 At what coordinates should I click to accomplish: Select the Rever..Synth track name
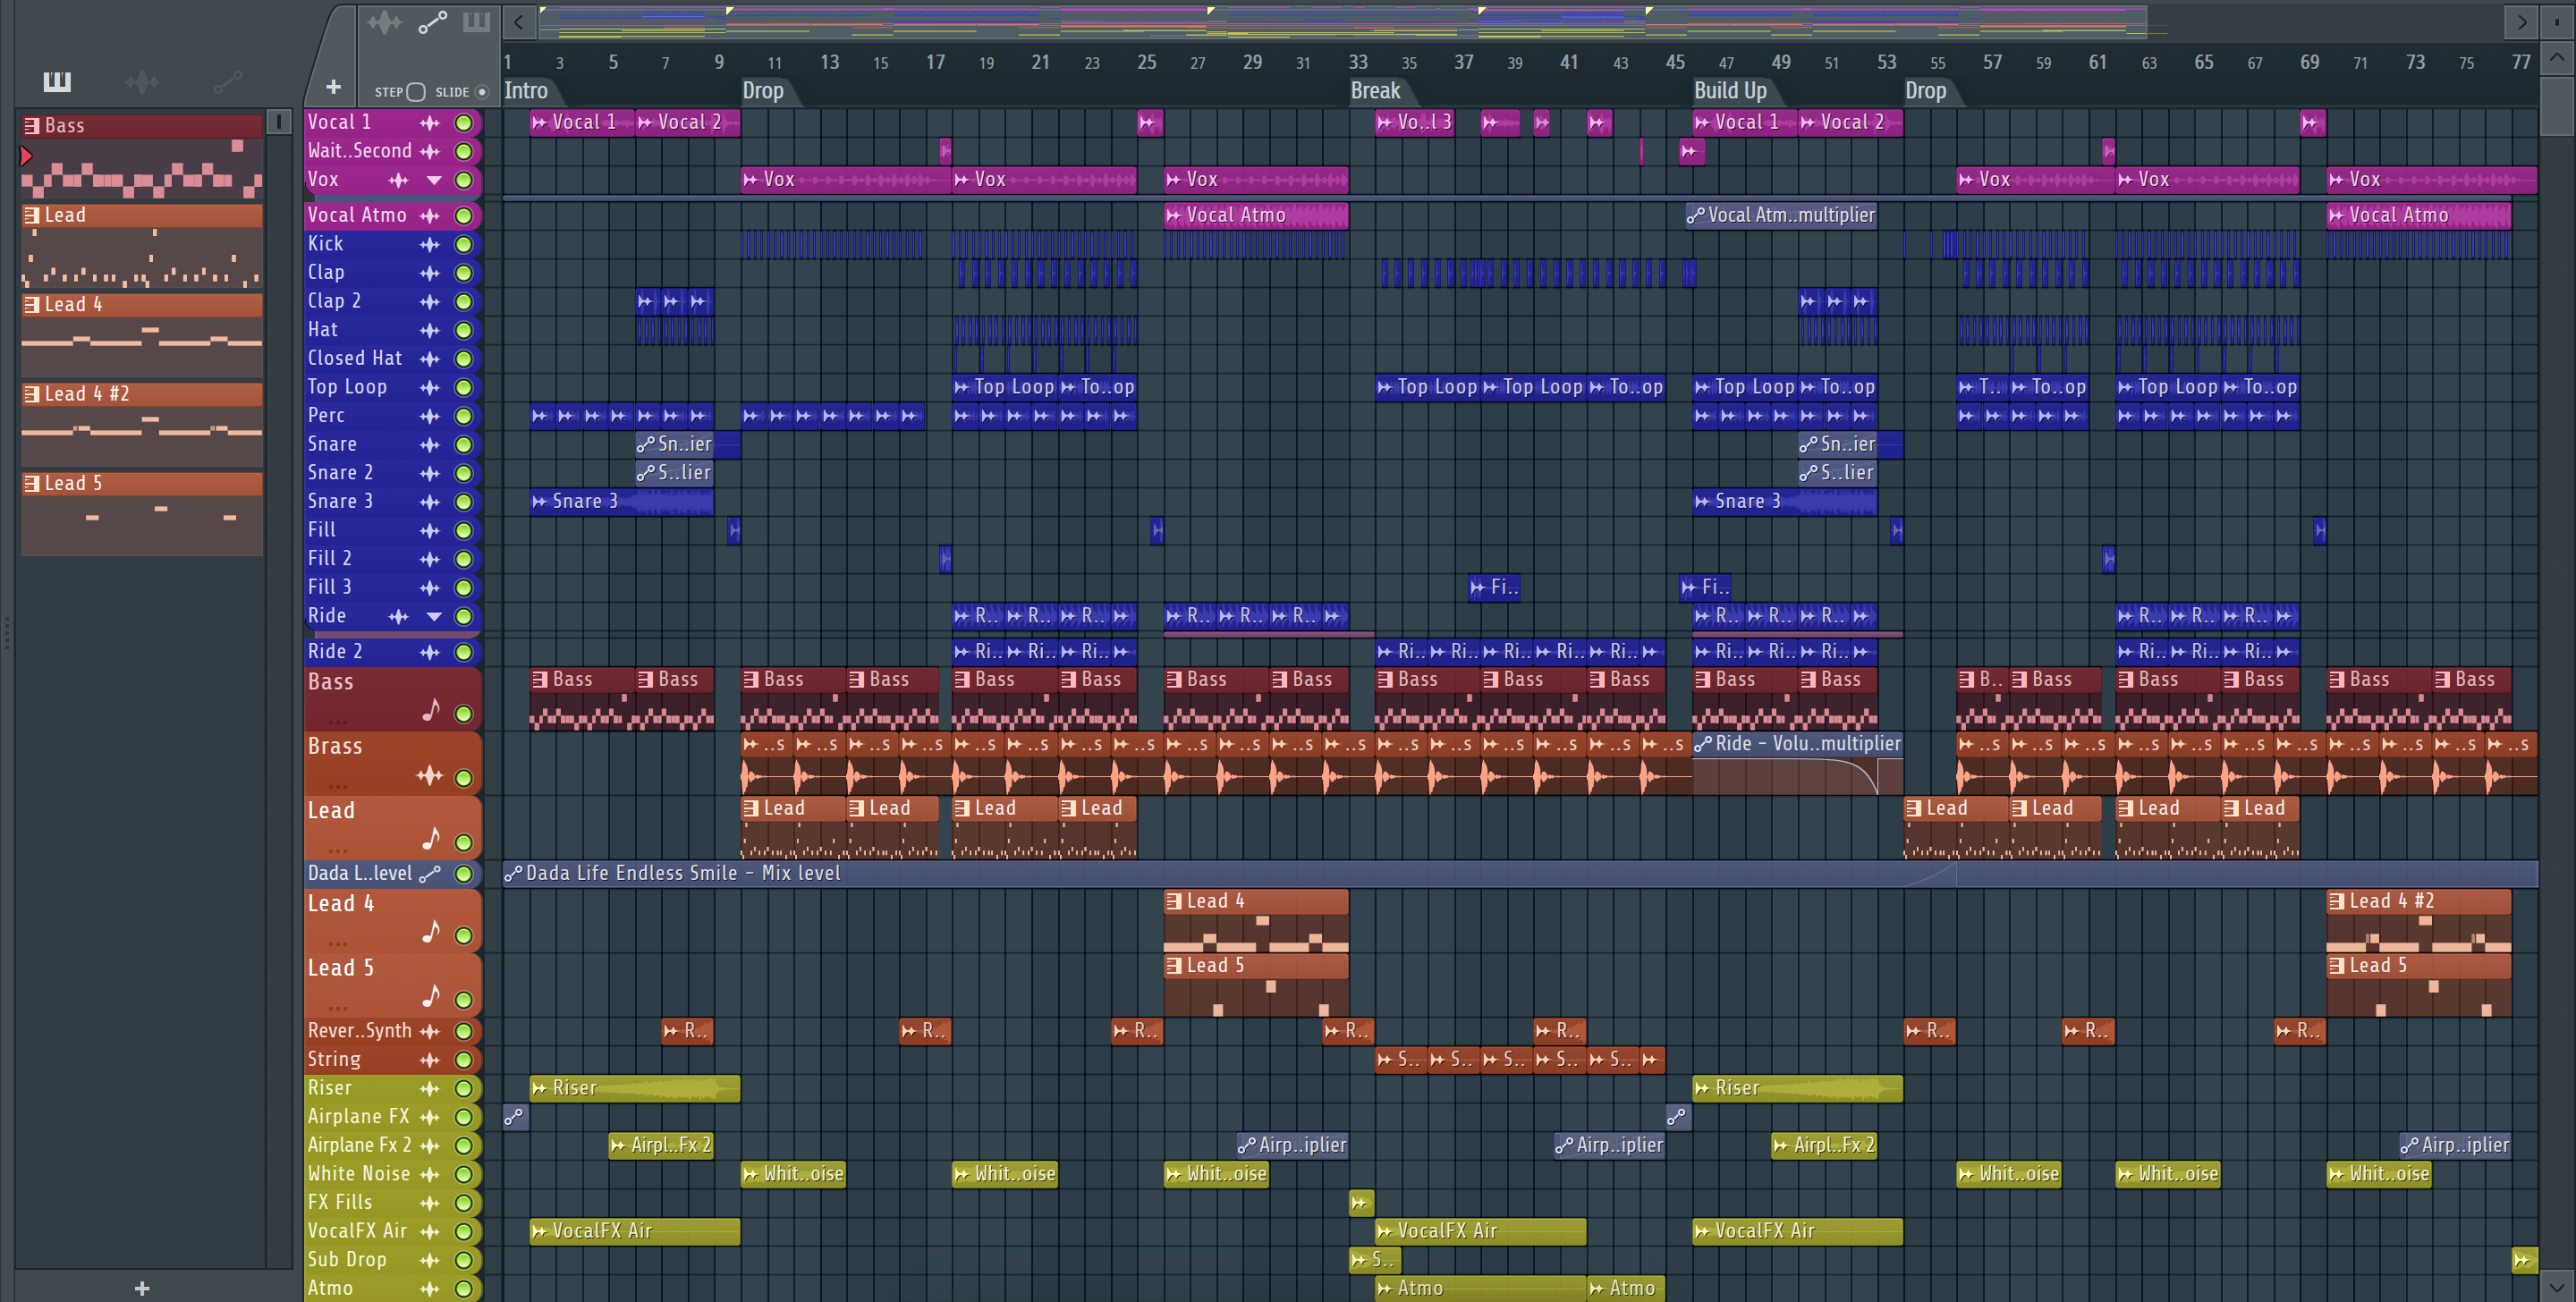[x=360, y=1031]
